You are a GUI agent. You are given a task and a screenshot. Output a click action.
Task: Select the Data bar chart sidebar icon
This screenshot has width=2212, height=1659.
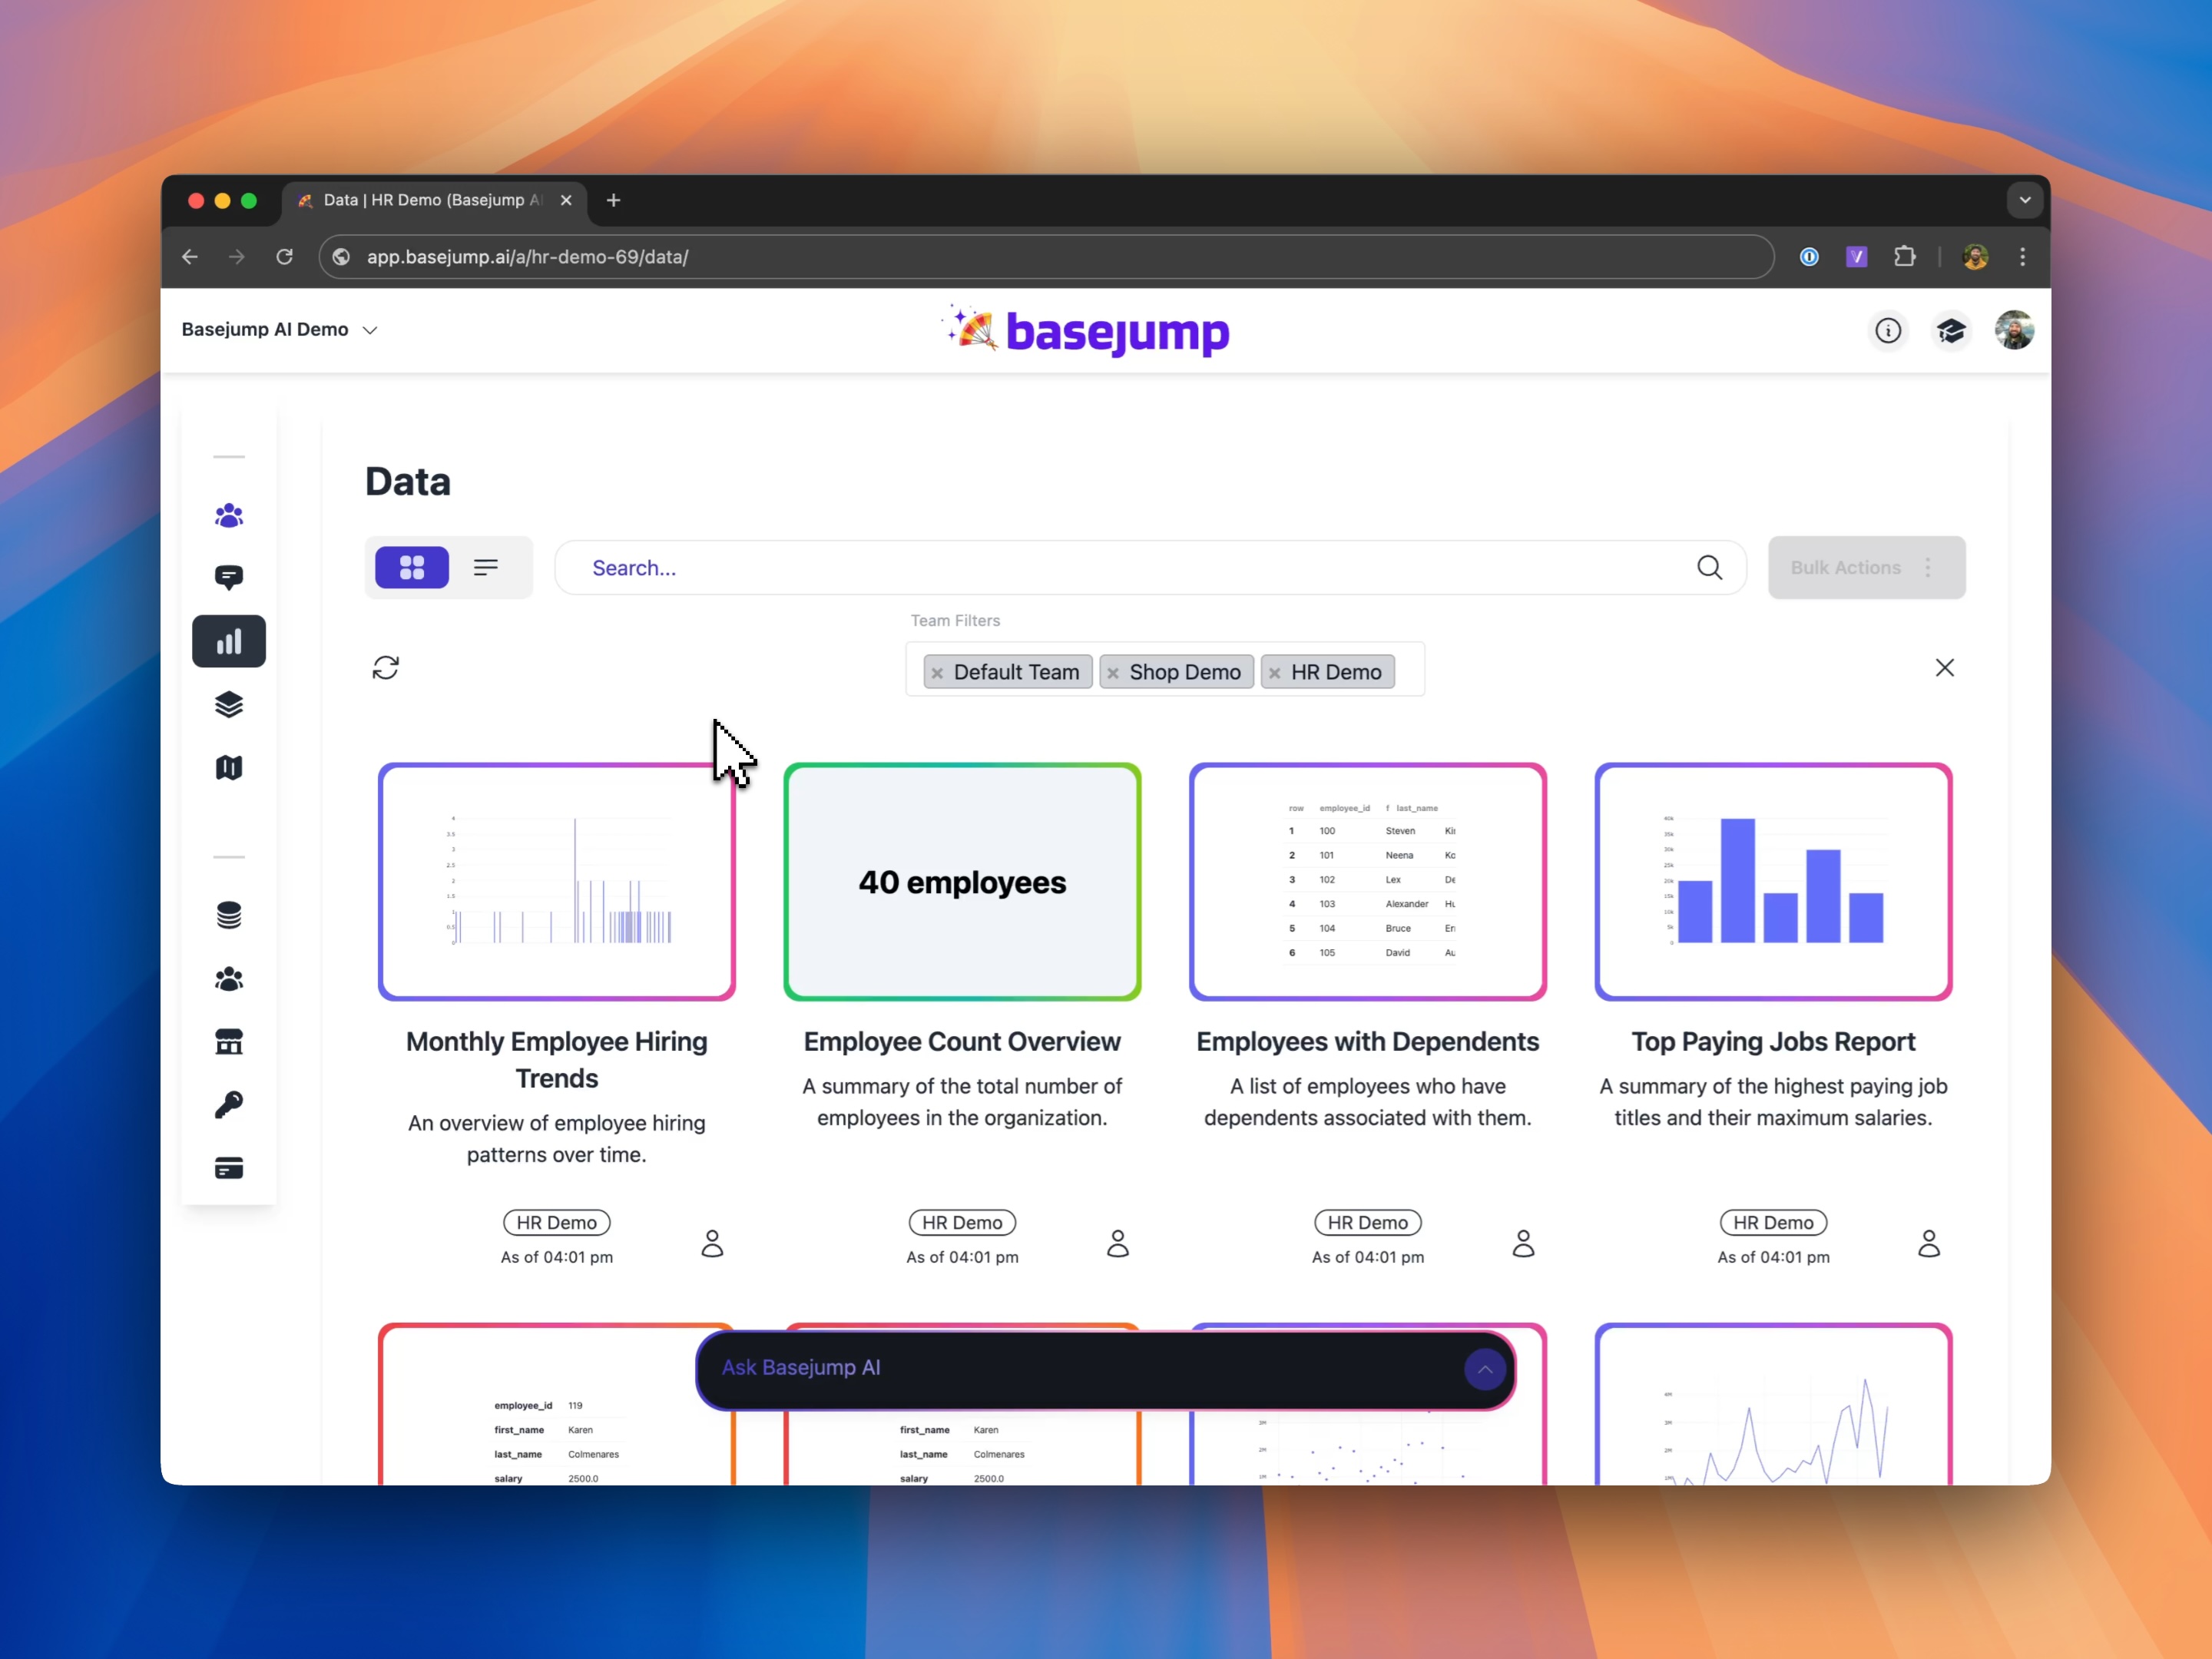tap(229, 641)
